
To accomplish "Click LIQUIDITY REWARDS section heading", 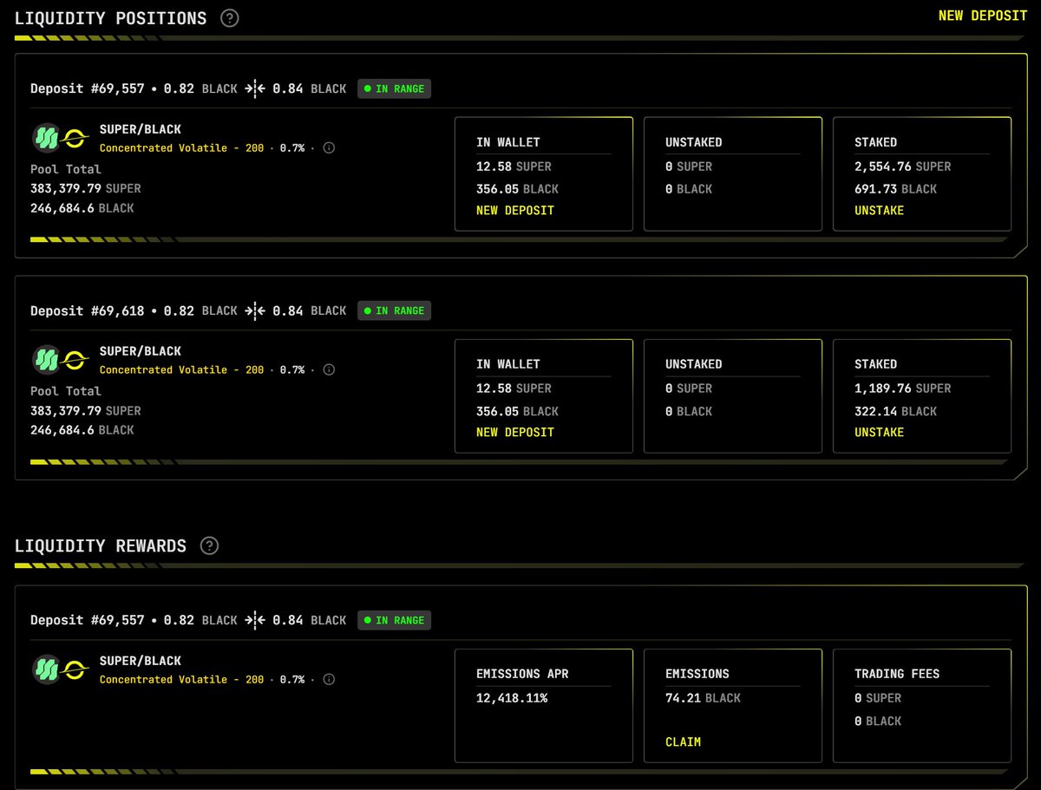I will point(101,546).
